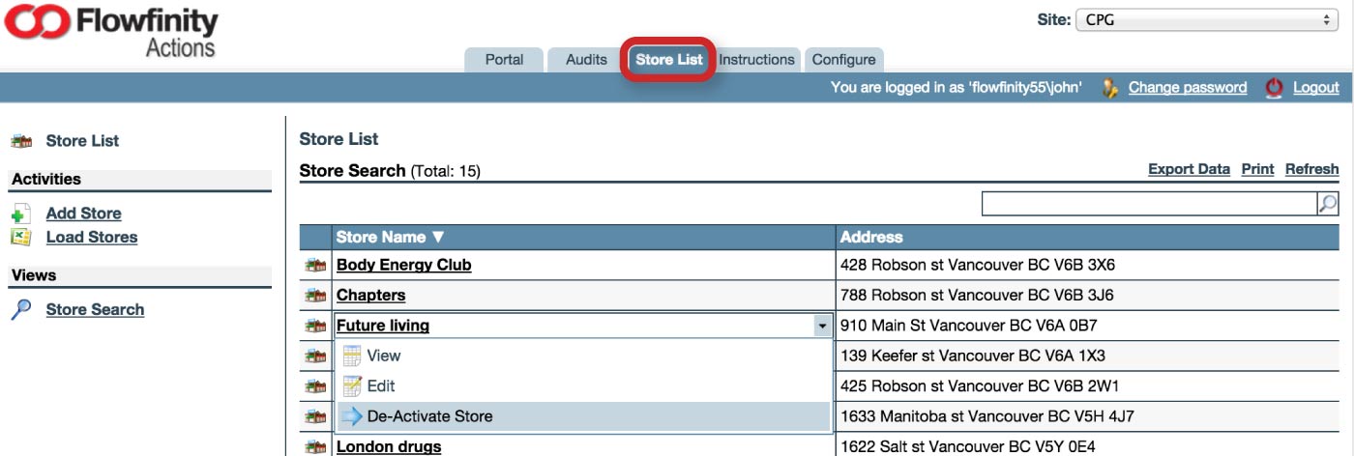Click the blue arrow De-Activate icon
This screenshot has width=1354, height=456.
click(352, 416)
